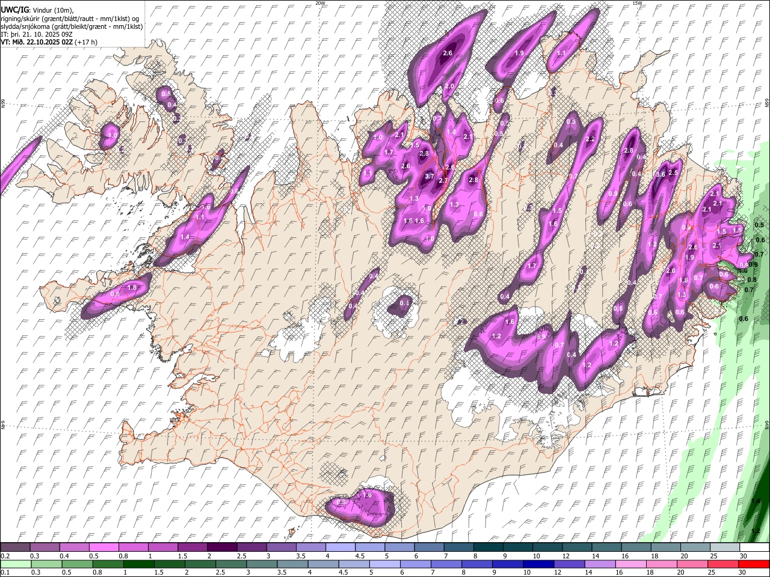Click the 'UWC/IG' title text in header box
Image resolution: width=770 pixels, height=577 pixels.
click(x=14, y=10)
